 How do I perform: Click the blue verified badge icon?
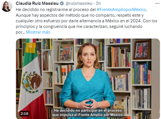click(x=62, y=3)
